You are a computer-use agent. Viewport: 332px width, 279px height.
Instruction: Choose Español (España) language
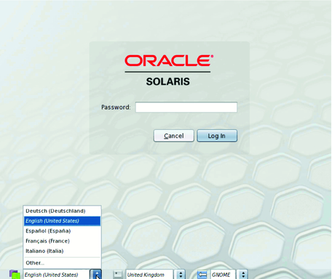pos(62,231)
